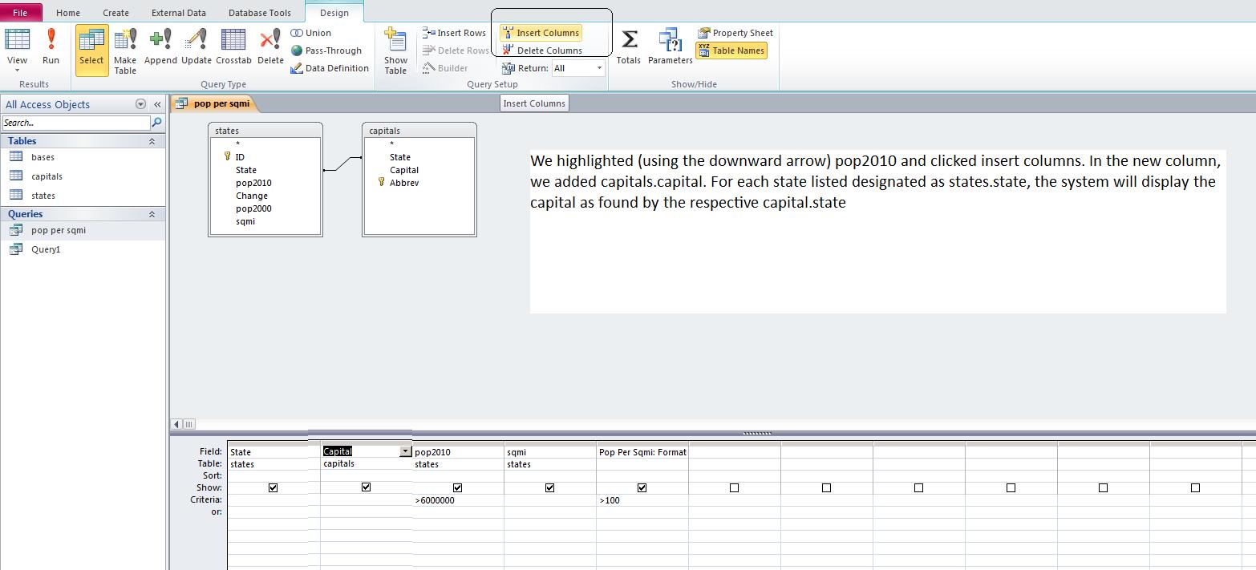The image size is (1256, 570).
Task: Select the Abbrev field in capitals table
Action: tap(404, 183)
